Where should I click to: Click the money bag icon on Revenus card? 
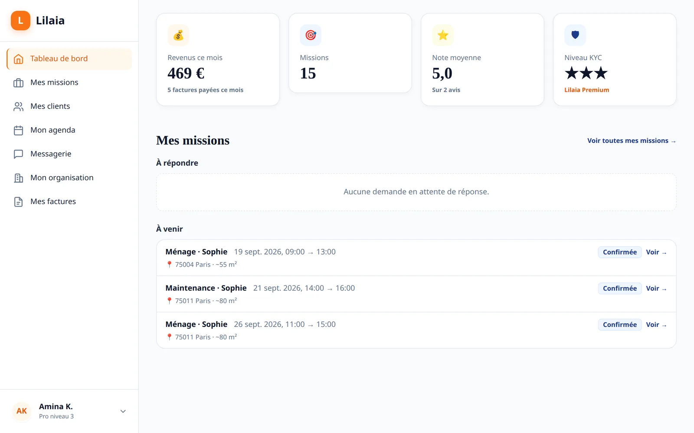point(178,35)
